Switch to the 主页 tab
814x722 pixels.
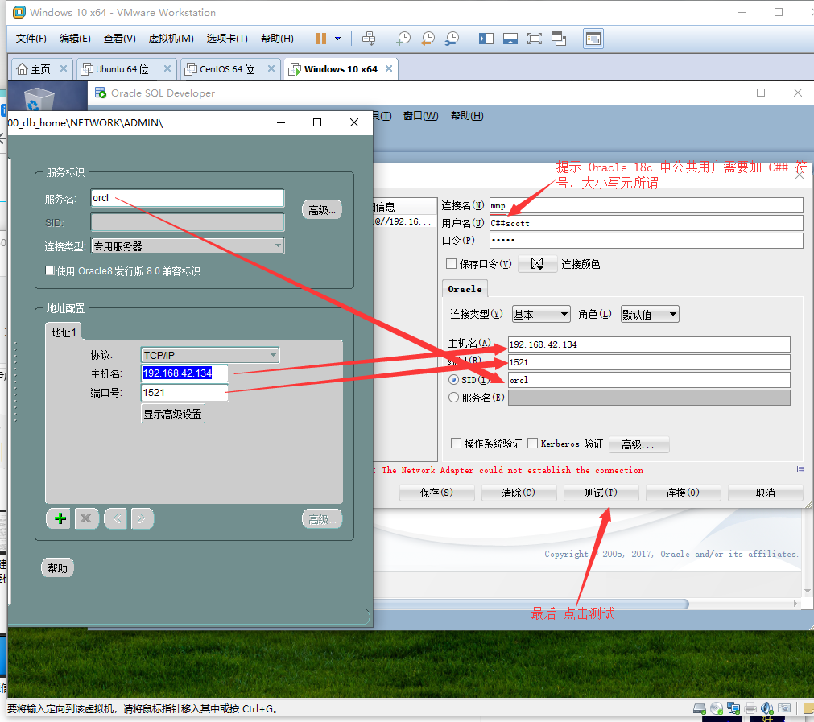(40, 69)
